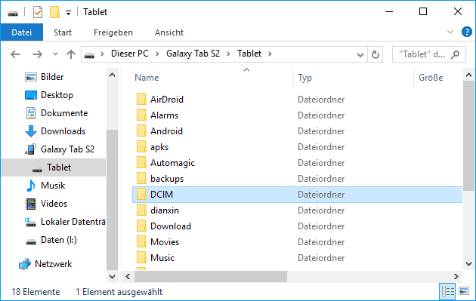This screenshot has width=476, height=301.
Task: Click the horizontal scroll left arrow
Action: pos(128,276)
